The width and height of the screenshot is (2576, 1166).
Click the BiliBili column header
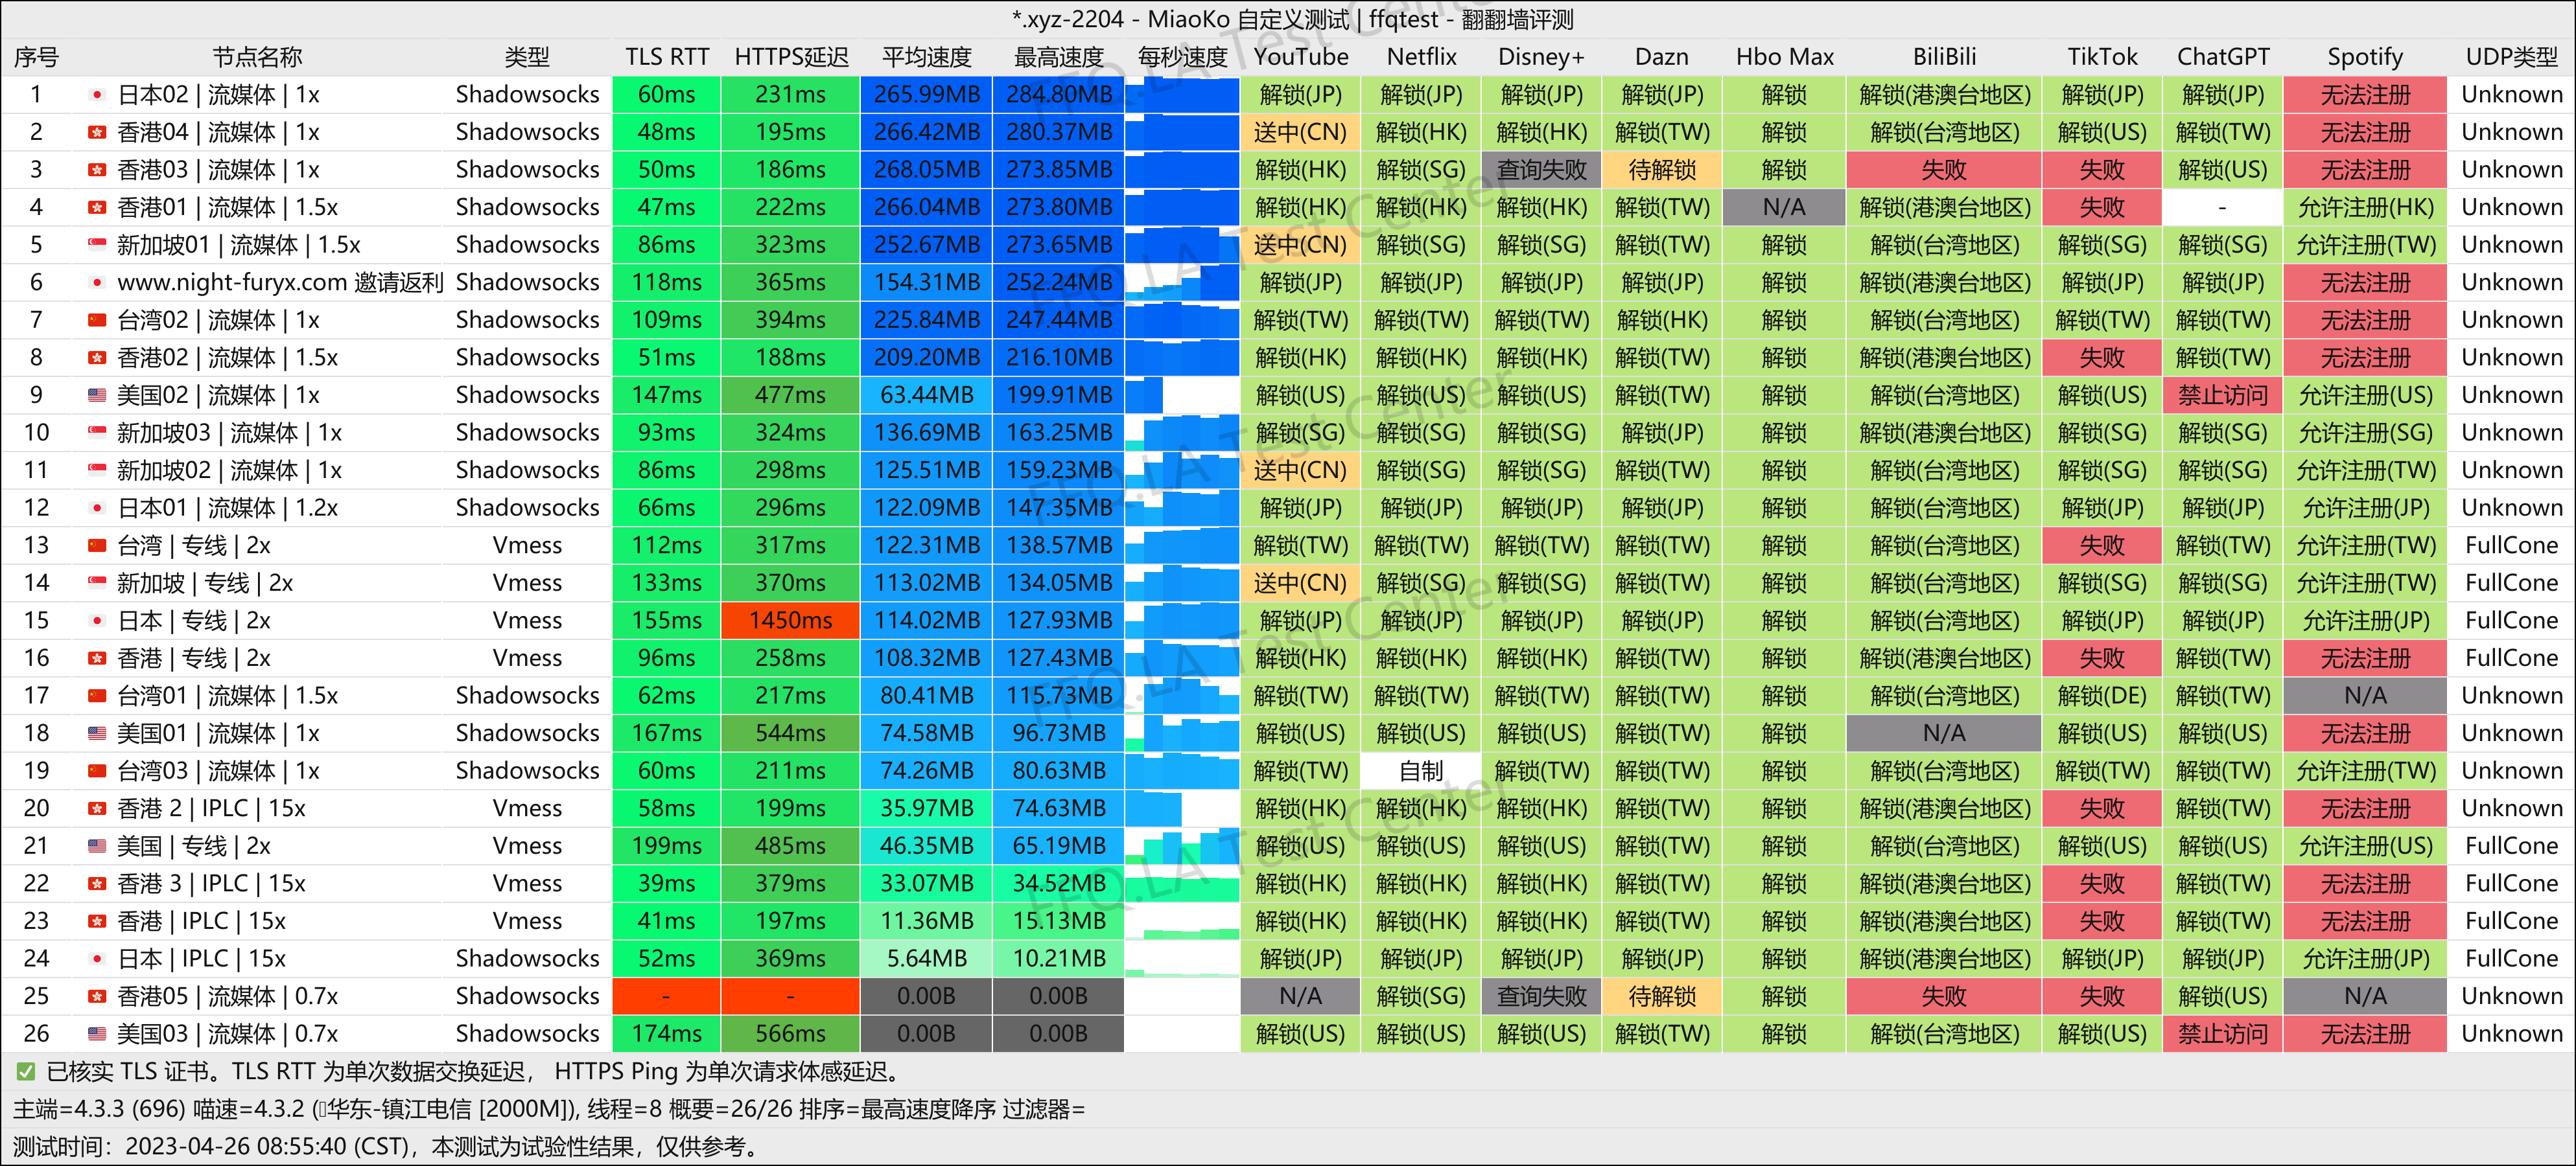pyautogui.click(x=1944, y=57)
